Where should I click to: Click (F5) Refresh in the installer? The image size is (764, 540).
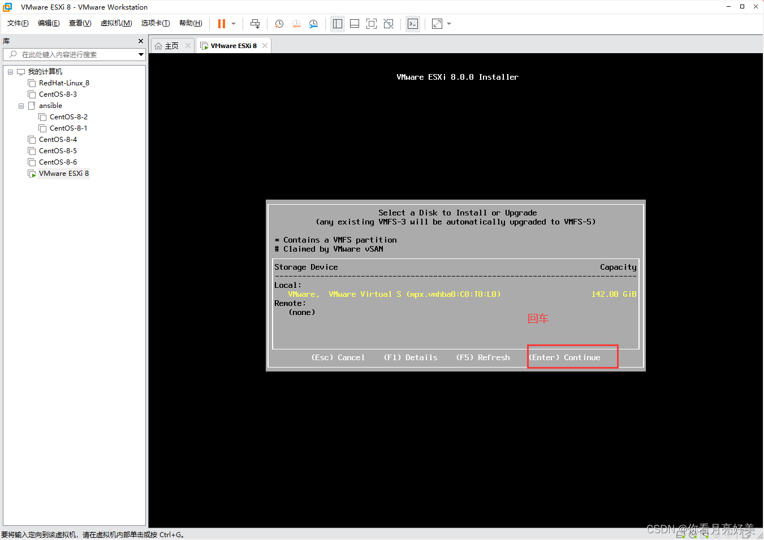pos(483,357)
